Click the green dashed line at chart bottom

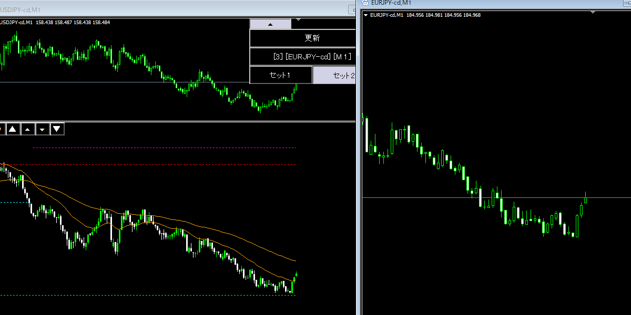tap(158, 295)
